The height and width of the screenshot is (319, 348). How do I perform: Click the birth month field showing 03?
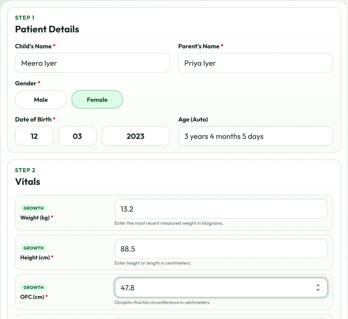(77, 136)
